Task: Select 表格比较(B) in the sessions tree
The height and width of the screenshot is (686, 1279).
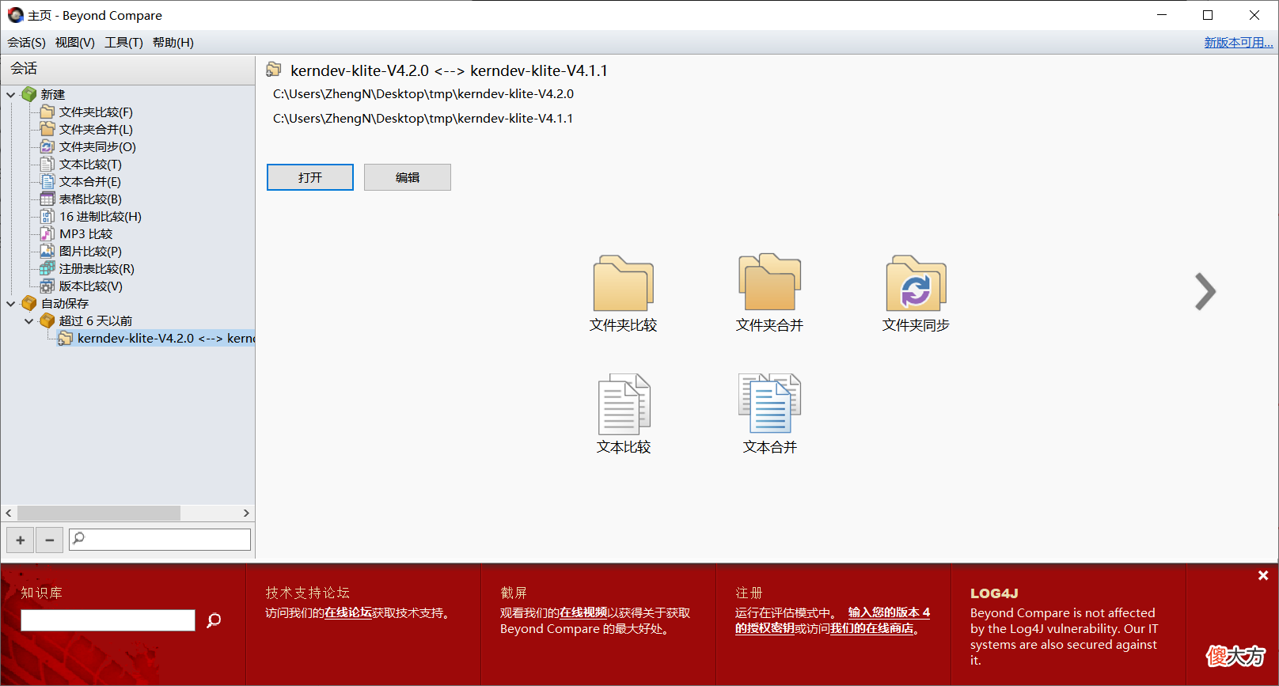Action: click(x=90, y=199)
